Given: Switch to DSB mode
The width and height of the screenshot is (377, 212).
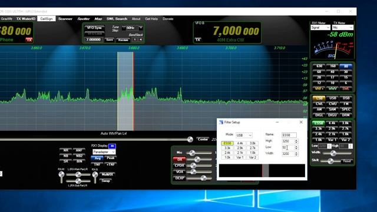Looking at the screenshot, I should [x=346, y=98].
